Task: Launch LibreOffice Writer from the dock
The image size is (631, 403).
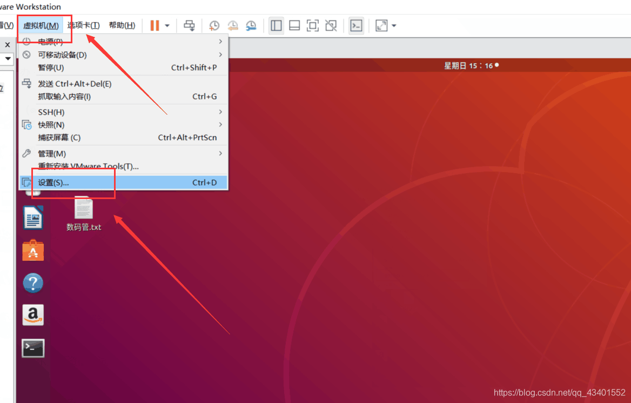Action: coord(33,217)
